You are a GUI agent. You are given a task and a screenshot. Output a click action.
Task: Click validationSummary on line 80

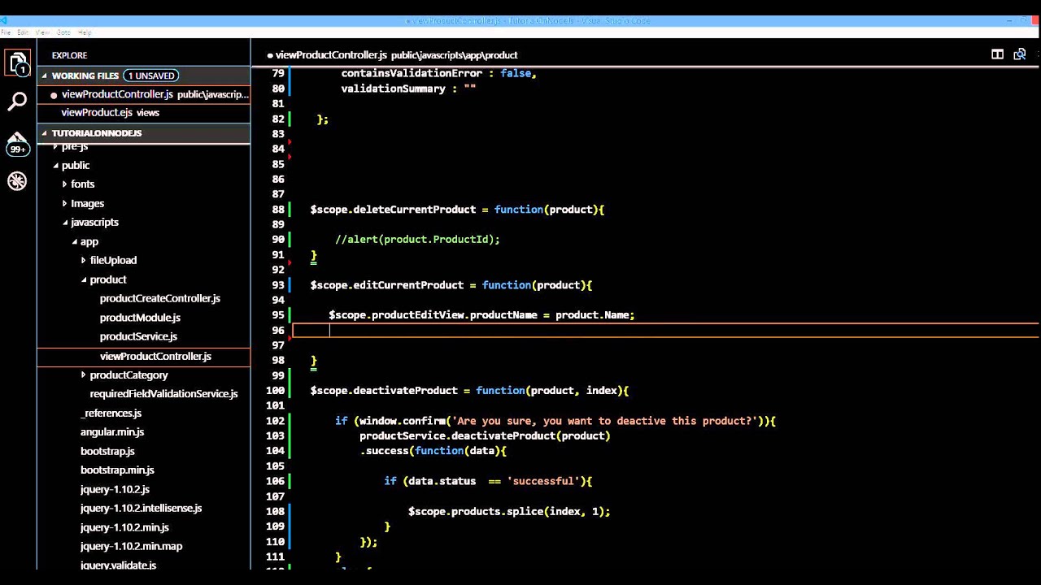[x=393, y=89]
